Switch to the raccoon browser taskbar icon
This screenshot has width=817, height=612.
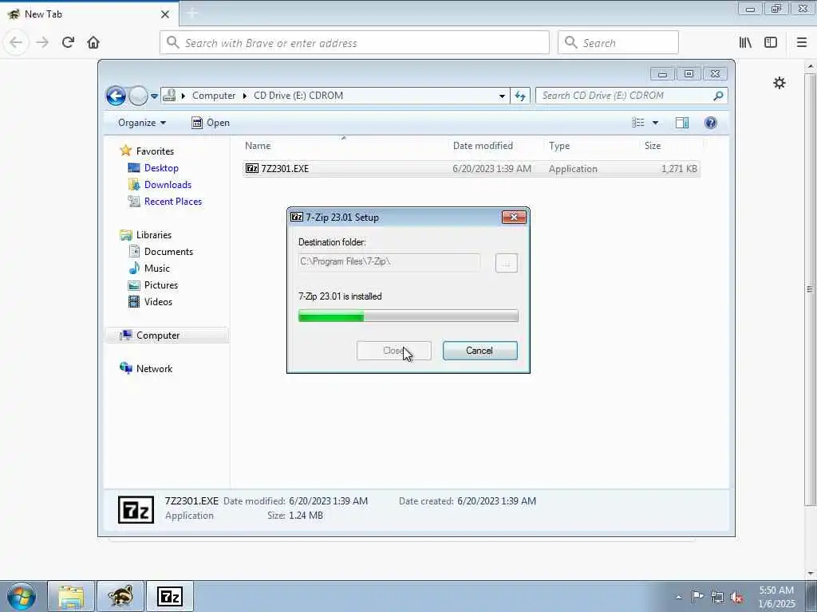pyautogui.click(x=120, y=596)
